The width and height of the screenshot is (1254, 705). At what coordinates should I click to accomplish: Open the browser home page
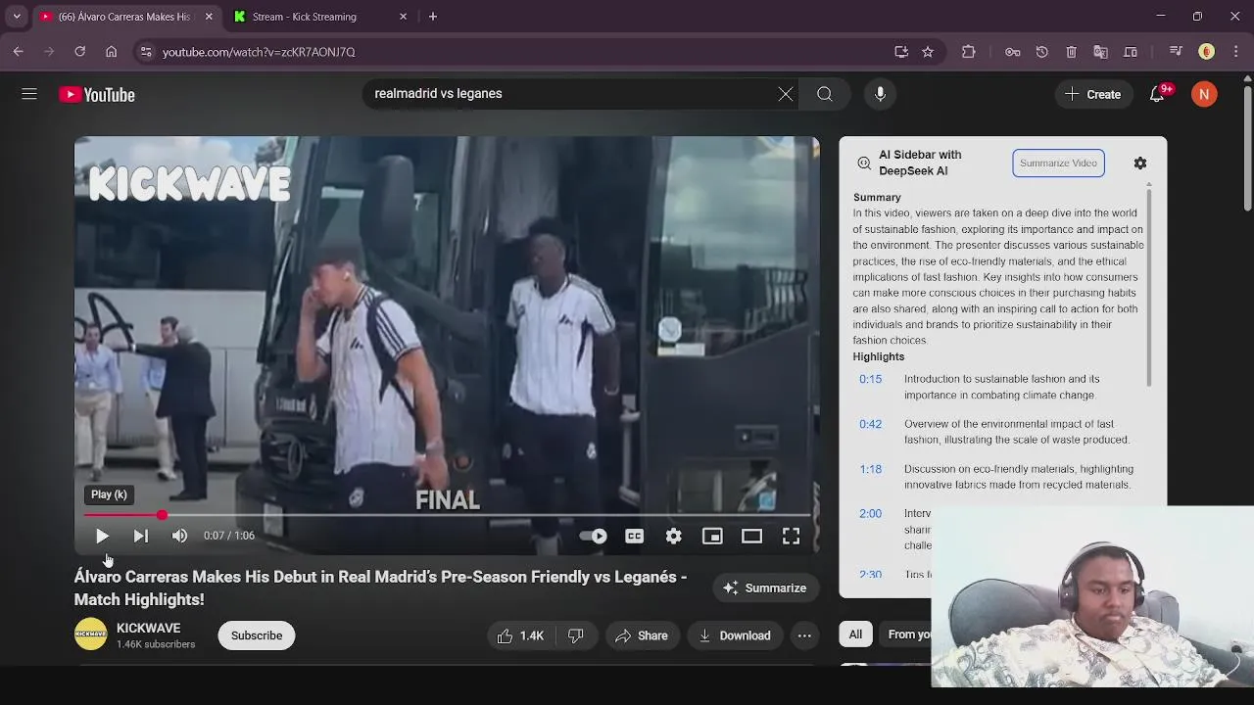pos(112,52)
